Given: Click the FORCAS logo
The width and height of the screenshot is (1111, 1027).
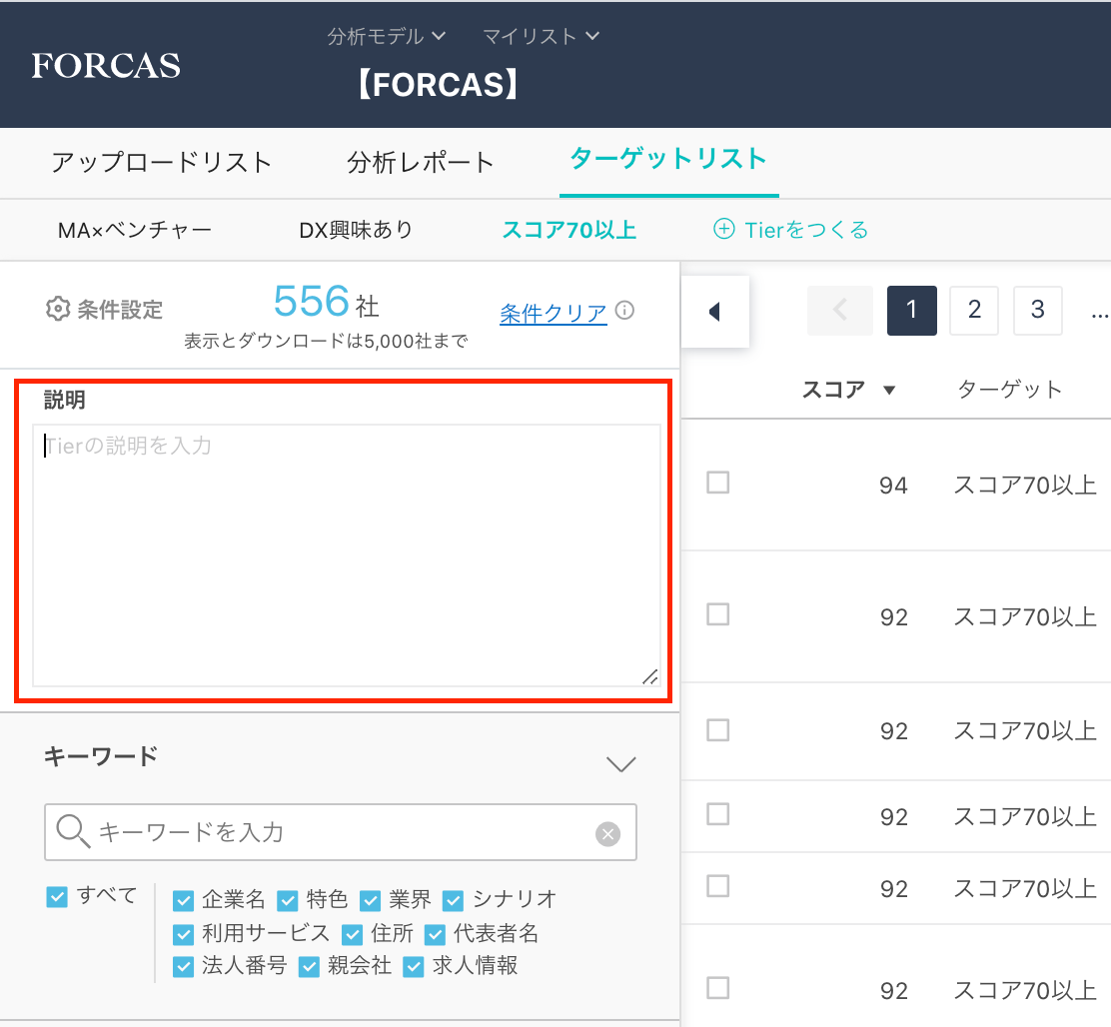Looking at the screenshot, I should pyautogui.click(x=106, y=66).
